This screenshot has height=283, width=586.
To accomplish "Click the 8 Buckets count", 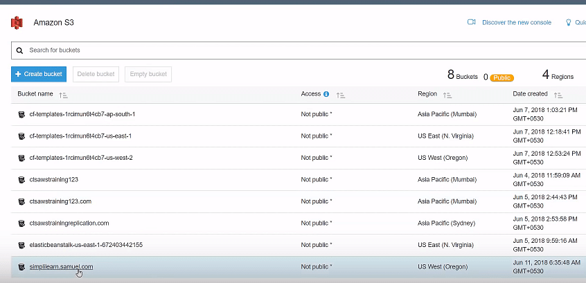I will 462,76.
